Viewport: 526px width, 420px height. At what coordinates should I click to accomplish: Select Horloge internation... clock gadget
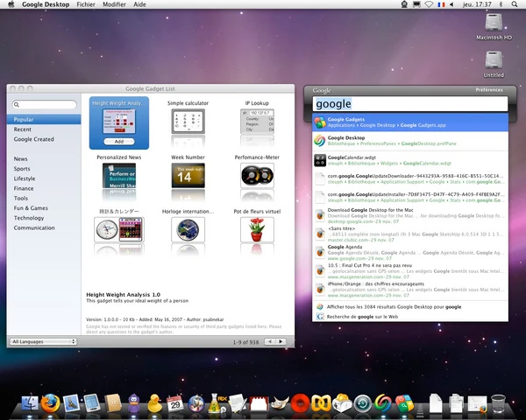[188, 229]
